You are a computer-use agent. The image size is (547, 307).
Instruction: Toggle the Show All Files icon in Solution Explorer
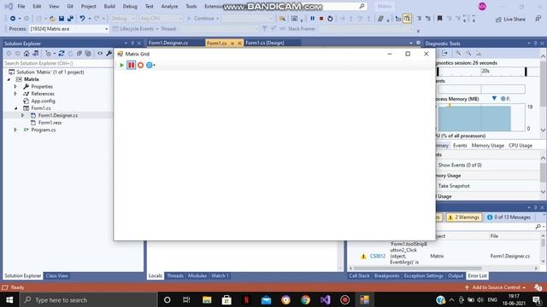[x=88, y=53]
